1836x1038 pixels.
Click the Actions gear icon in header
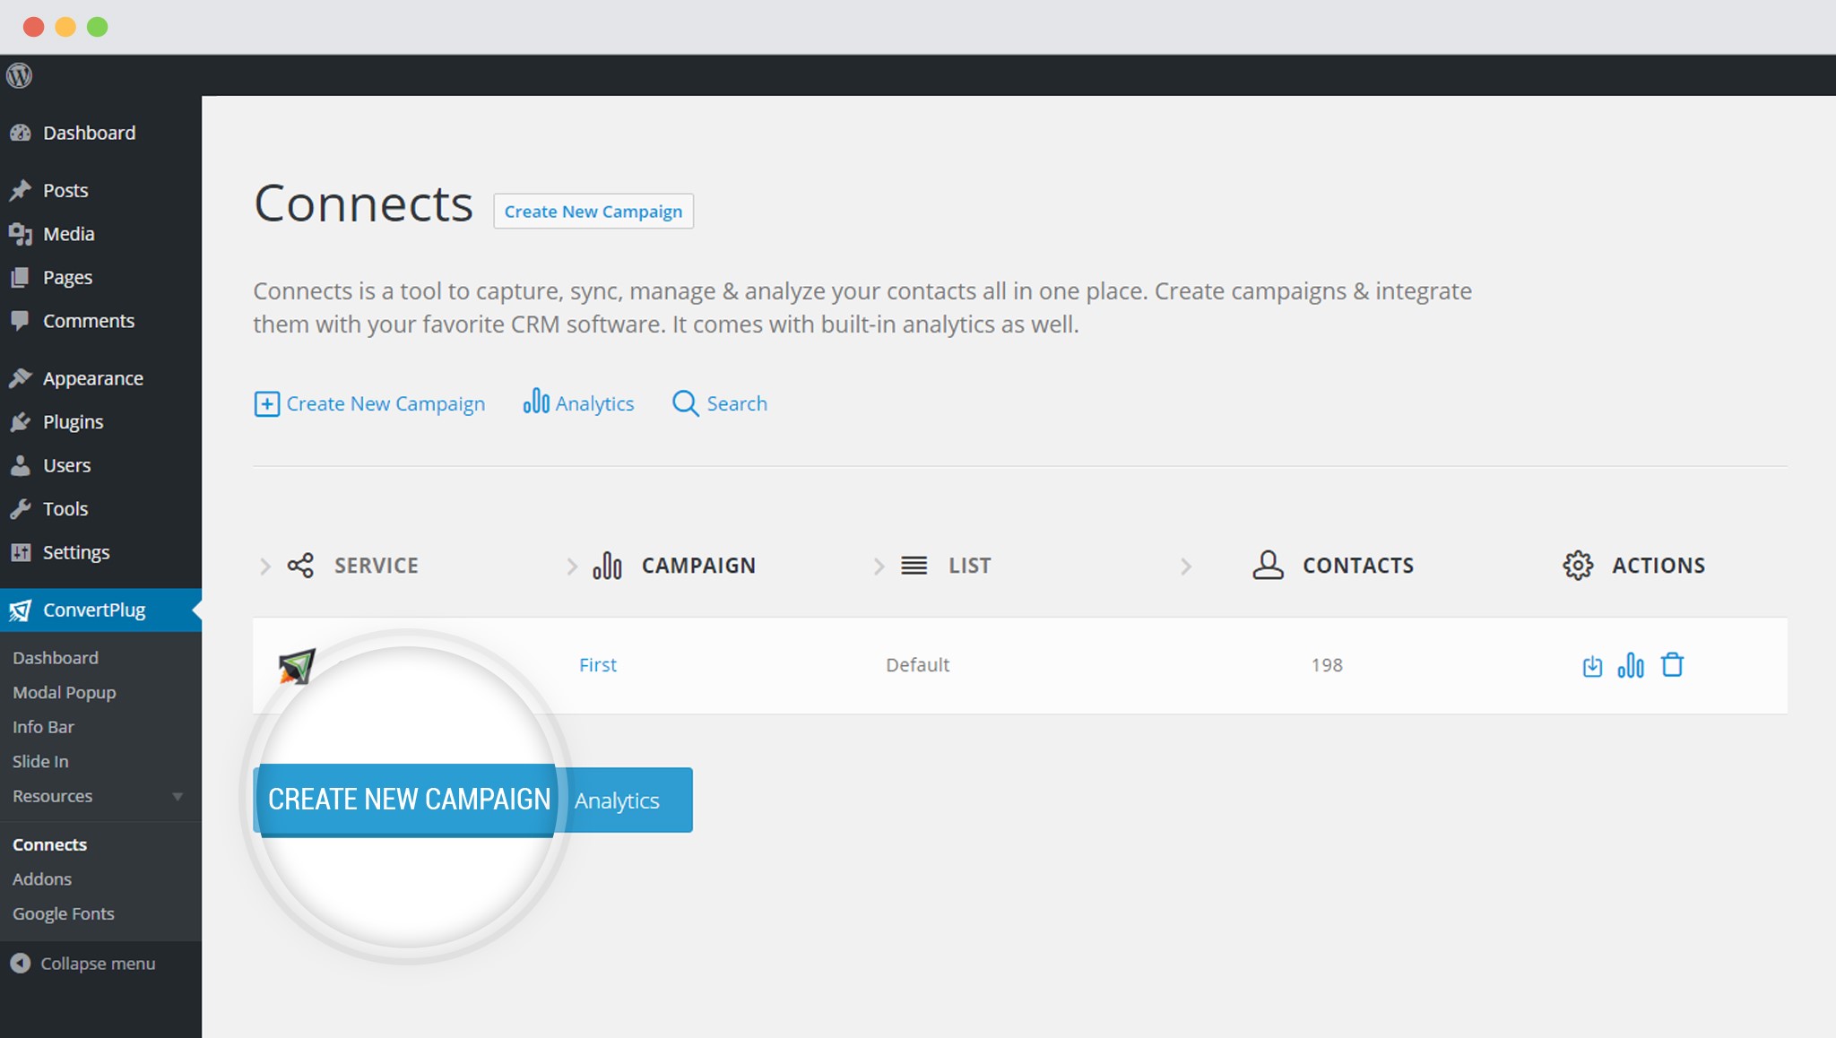(1579, 565)
